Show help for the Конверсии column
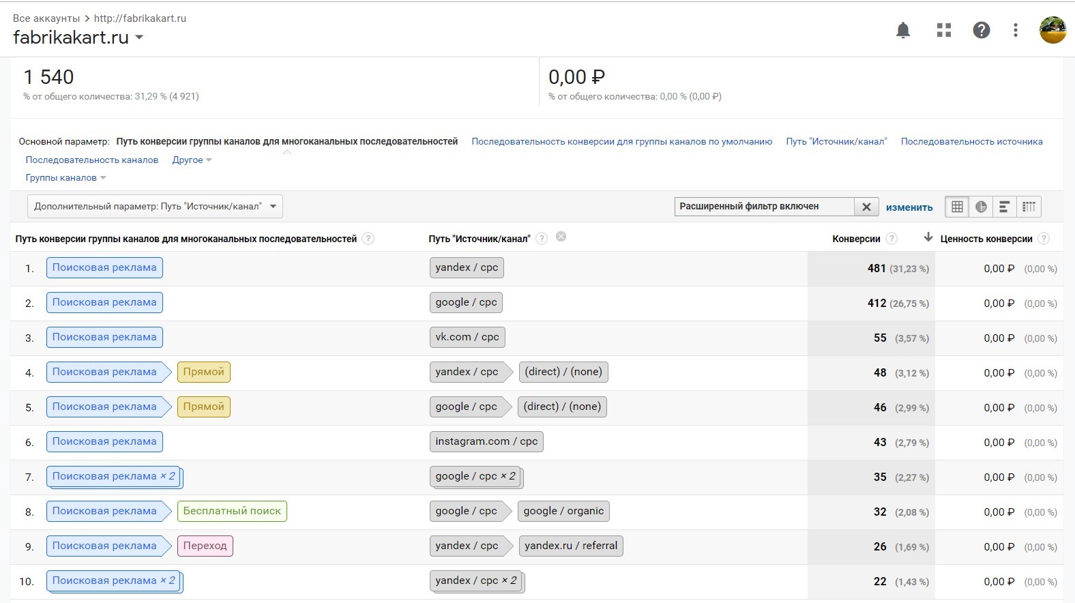This screenshot has height=603, width=1075. pos(892,239)
